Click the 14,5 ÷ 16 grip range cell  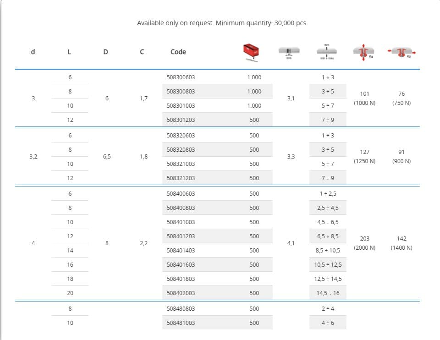point(328,293)
